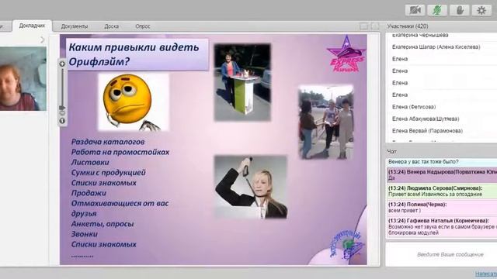Click the Чат panel header
This screenshot has width=497, height=279.
coord(391,152)
